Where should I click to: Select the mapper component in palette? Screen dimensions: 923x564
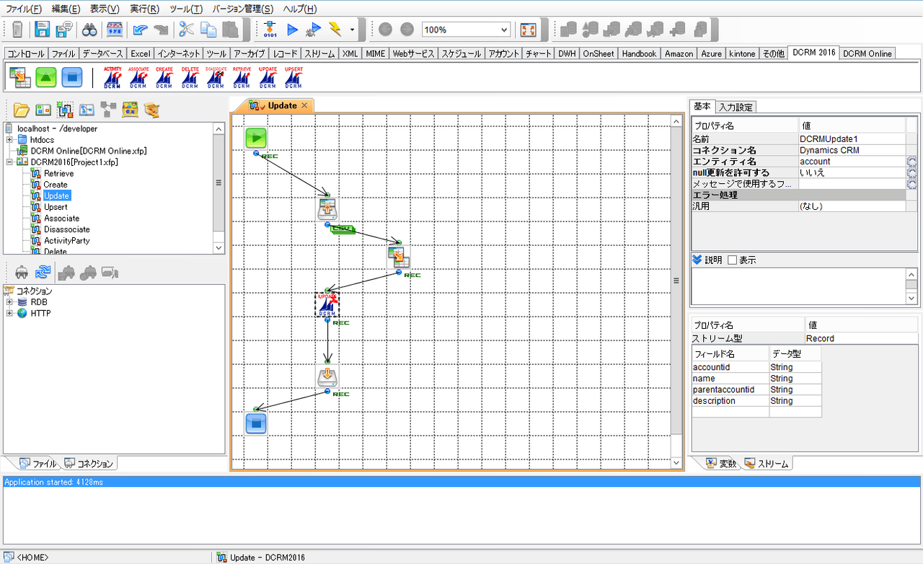coord(19,76)
